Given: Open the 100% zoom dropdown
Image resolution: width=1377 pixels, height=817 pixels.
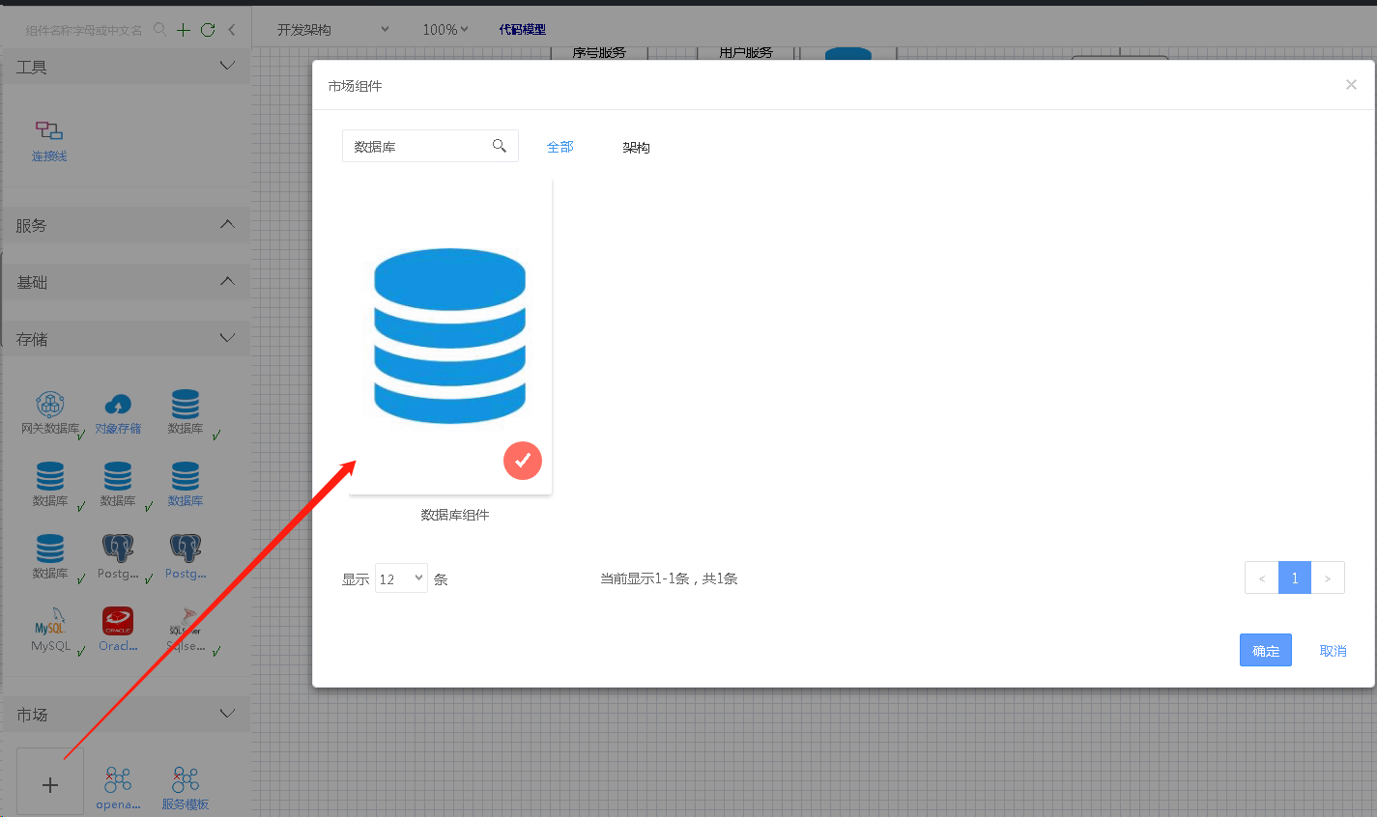Looking at the screenshot, I should pos(445,30).
